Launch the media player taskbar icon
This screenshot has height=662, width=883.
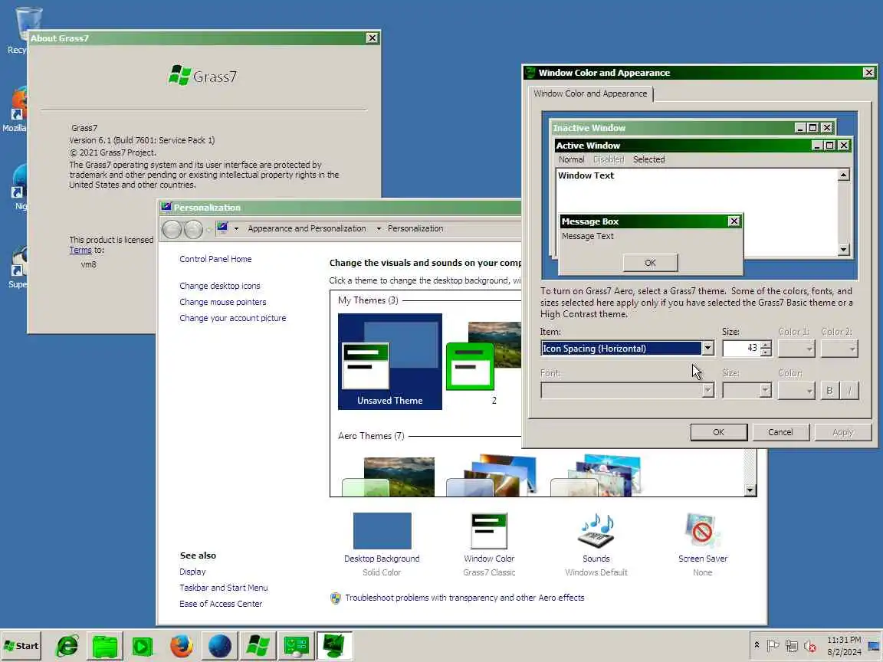[143, 646]
